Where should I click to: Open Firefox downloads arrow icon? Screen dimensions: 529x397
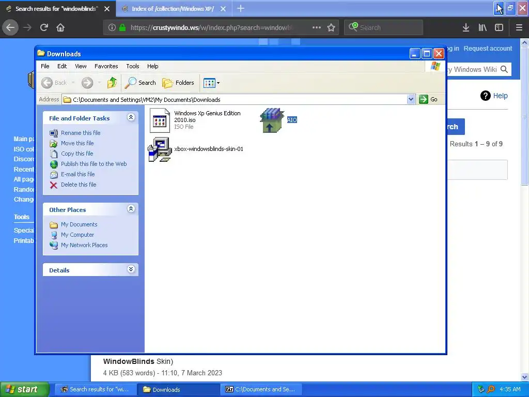(465, 28)
